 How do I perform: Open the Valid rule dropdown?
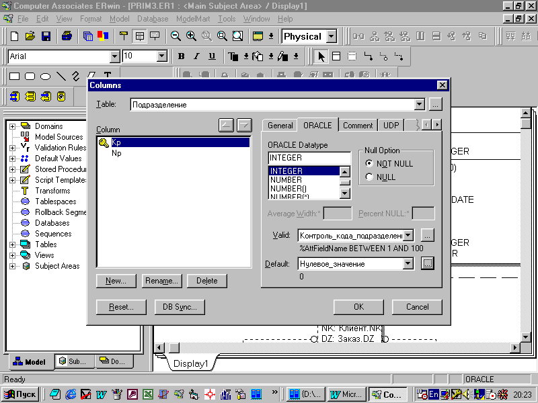(x=408, y=236)
